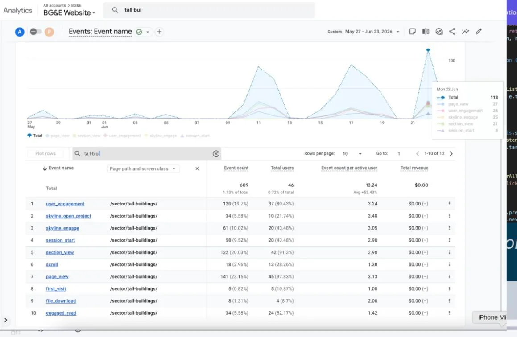The image size is (517, 337).
Task: Click the blue A segment badge
Action: (x=20, y=32)
